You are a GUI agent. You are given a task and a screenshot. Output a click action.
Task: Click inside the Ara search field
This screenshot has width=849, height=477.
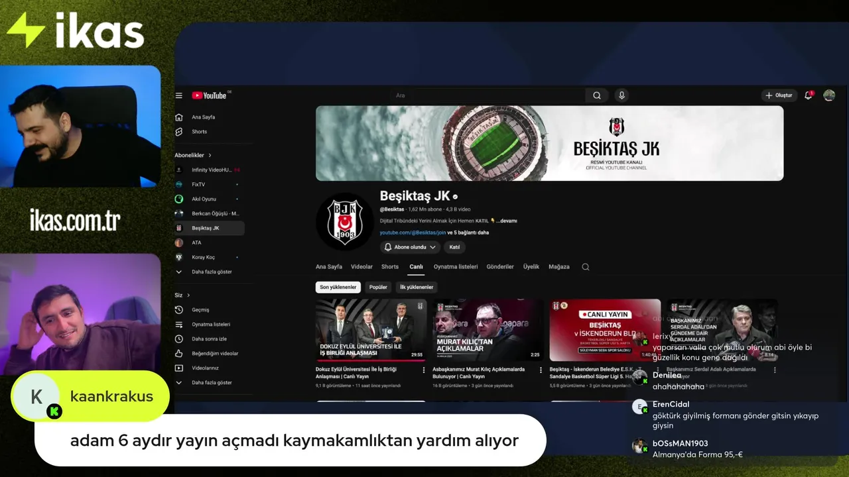488,95
